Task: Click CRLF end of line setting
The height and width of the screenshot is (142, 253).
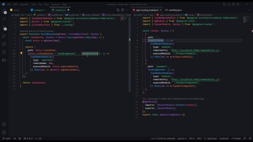Action: (x=199, y=138)
